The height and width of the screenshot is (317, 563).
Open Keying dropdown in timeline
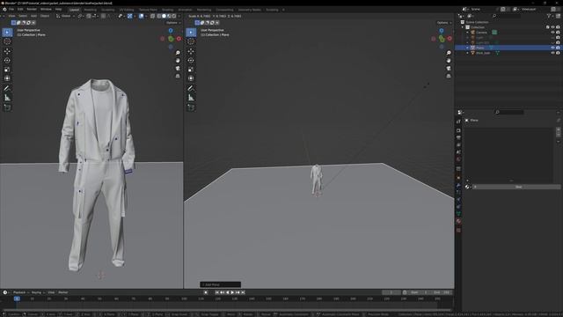point(38,292)
